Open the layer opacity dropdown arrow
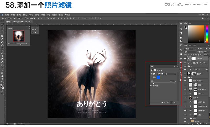Image resolution: width=210 pixels, height=127 pixels. [x=208, y=52]
